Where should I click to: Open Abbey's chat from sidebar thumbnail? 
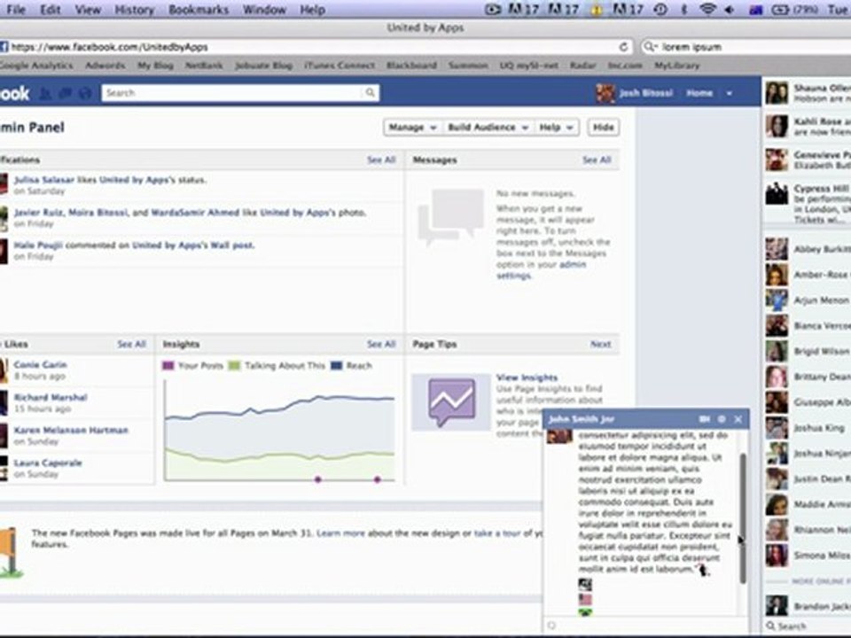tap(777, 249)
